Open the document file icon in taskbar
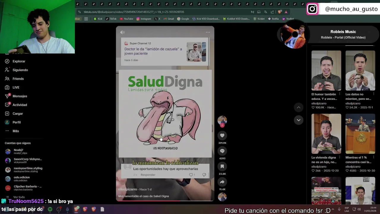 [x=102, y=209]
